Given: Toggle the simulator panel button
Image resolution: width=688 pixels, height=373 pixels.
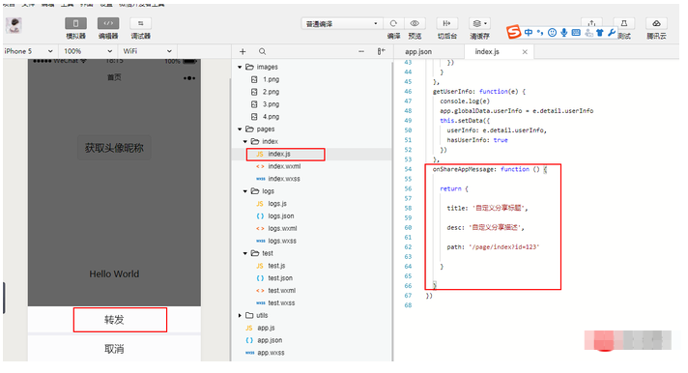Looking at the screenshot, I should click(x=75, y=23).
